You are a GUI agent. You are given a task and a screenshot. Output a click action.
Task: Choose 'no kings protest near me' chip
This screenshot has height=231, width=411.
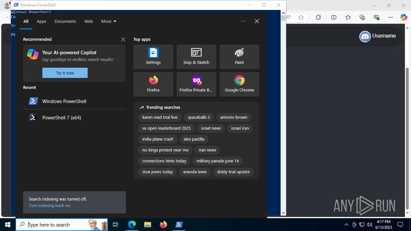[165, 150]
